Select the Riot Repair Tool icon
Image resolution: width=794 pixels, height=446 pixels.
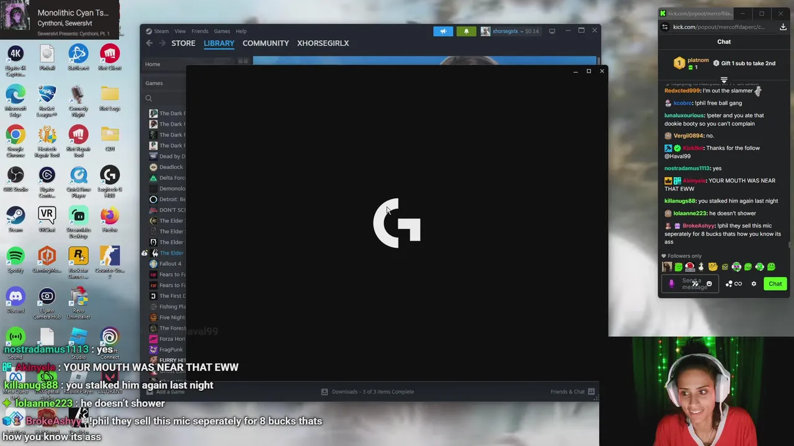click(x=78, y=141)
